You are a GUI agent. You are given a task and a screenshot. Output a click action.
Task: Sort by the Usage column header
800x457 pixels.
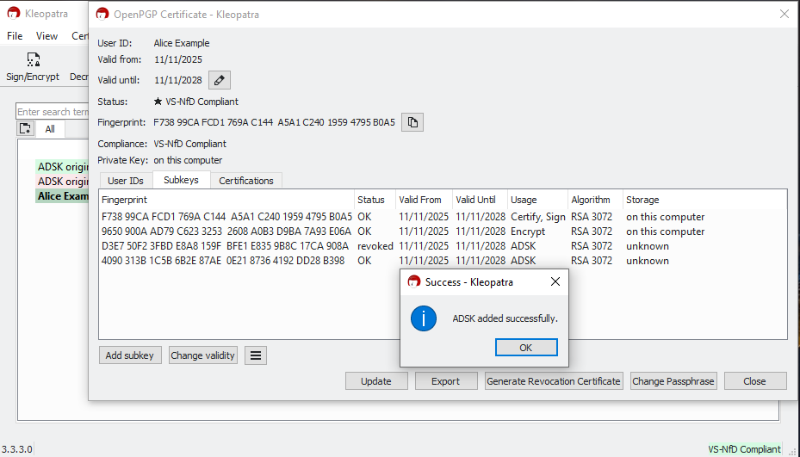pyautogui.click(x=537, y=200)
